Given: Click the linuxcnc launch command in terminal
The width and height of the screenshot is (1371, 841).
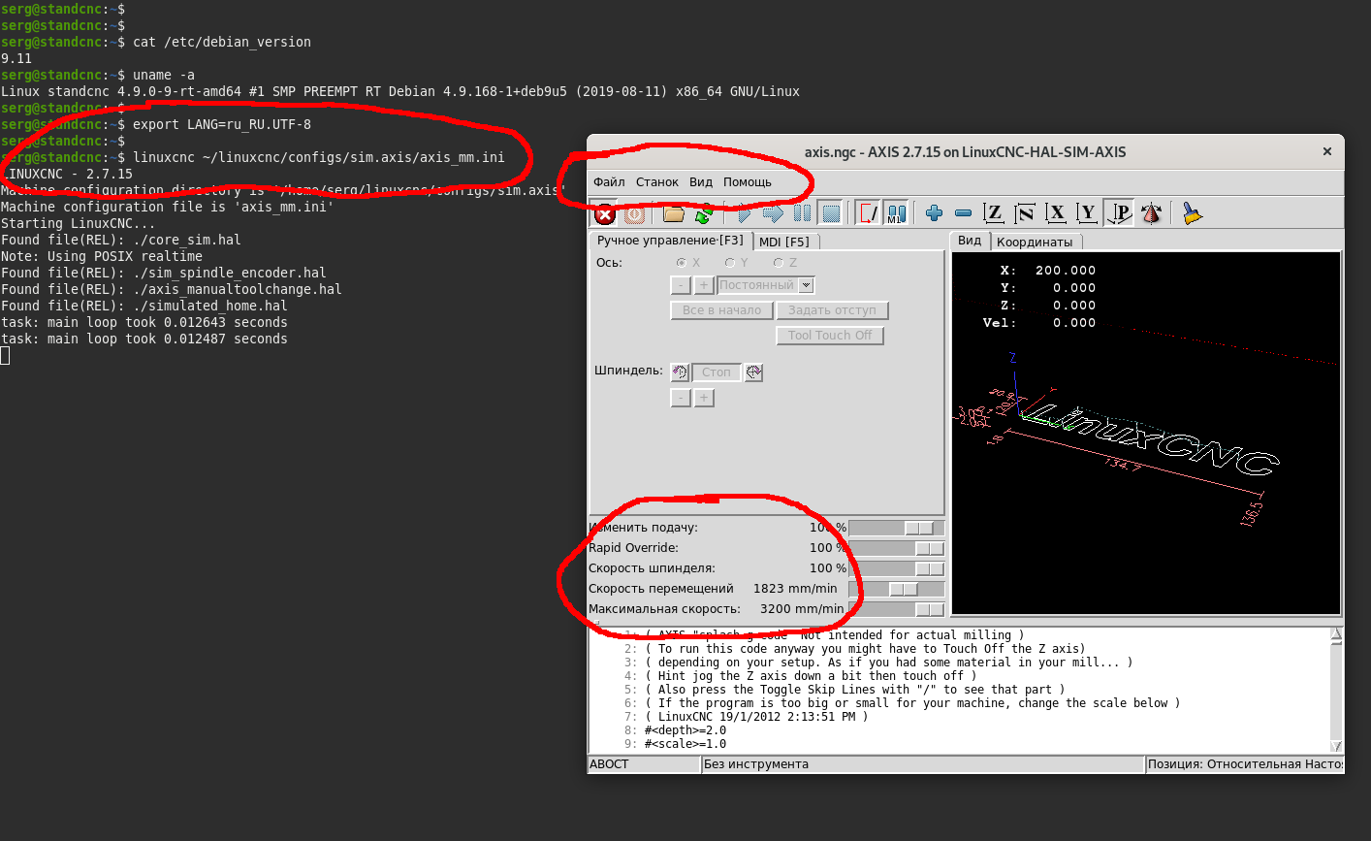Looking at the screenshot, I should click(x=319, y=157).
